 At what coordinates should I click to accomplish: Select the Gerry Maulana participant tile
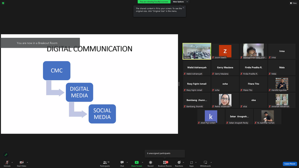pyautogui.click(x=225, y=68)
